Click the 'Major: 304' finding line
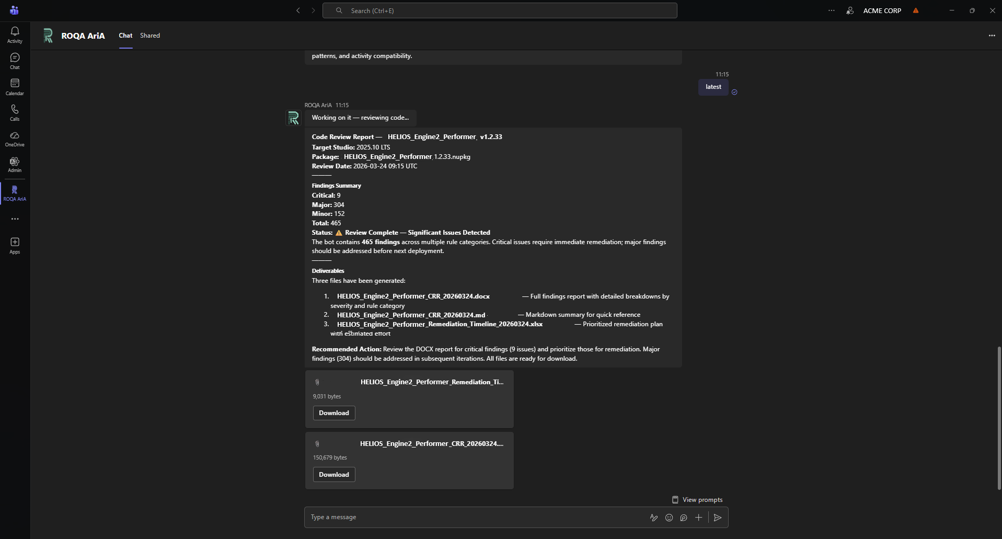This screenshot has height=539, width=1002. click(x=328, y=205)
